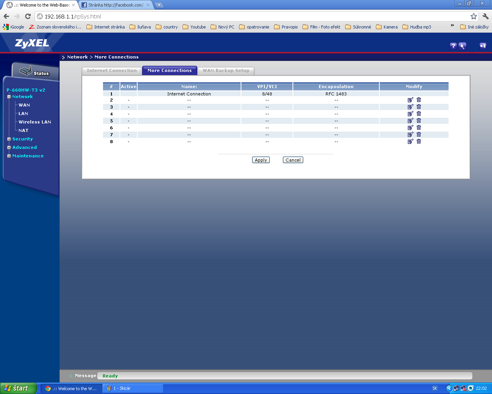Viewport: 492px width, 394px height.
Task: Open the Nový PC bookmark folder
Action: pyautogui.click(x=223, y=27)
